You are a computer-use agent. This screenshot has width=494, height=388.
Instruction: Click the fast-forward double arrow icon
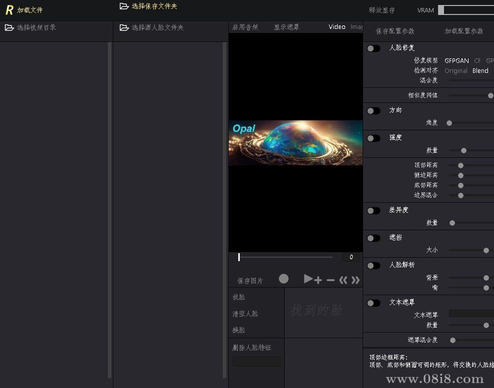click(x=356, y=280)
